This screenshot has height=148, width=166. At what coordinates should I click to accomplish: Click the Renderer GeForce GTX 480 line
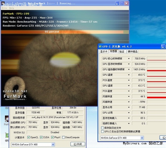click(x=36, y=26)
